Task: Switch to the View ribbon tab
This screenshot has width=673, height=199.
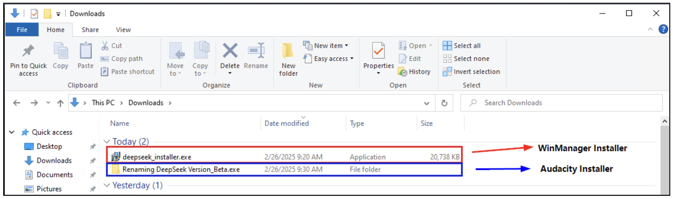Action: (x=123, y=30)
